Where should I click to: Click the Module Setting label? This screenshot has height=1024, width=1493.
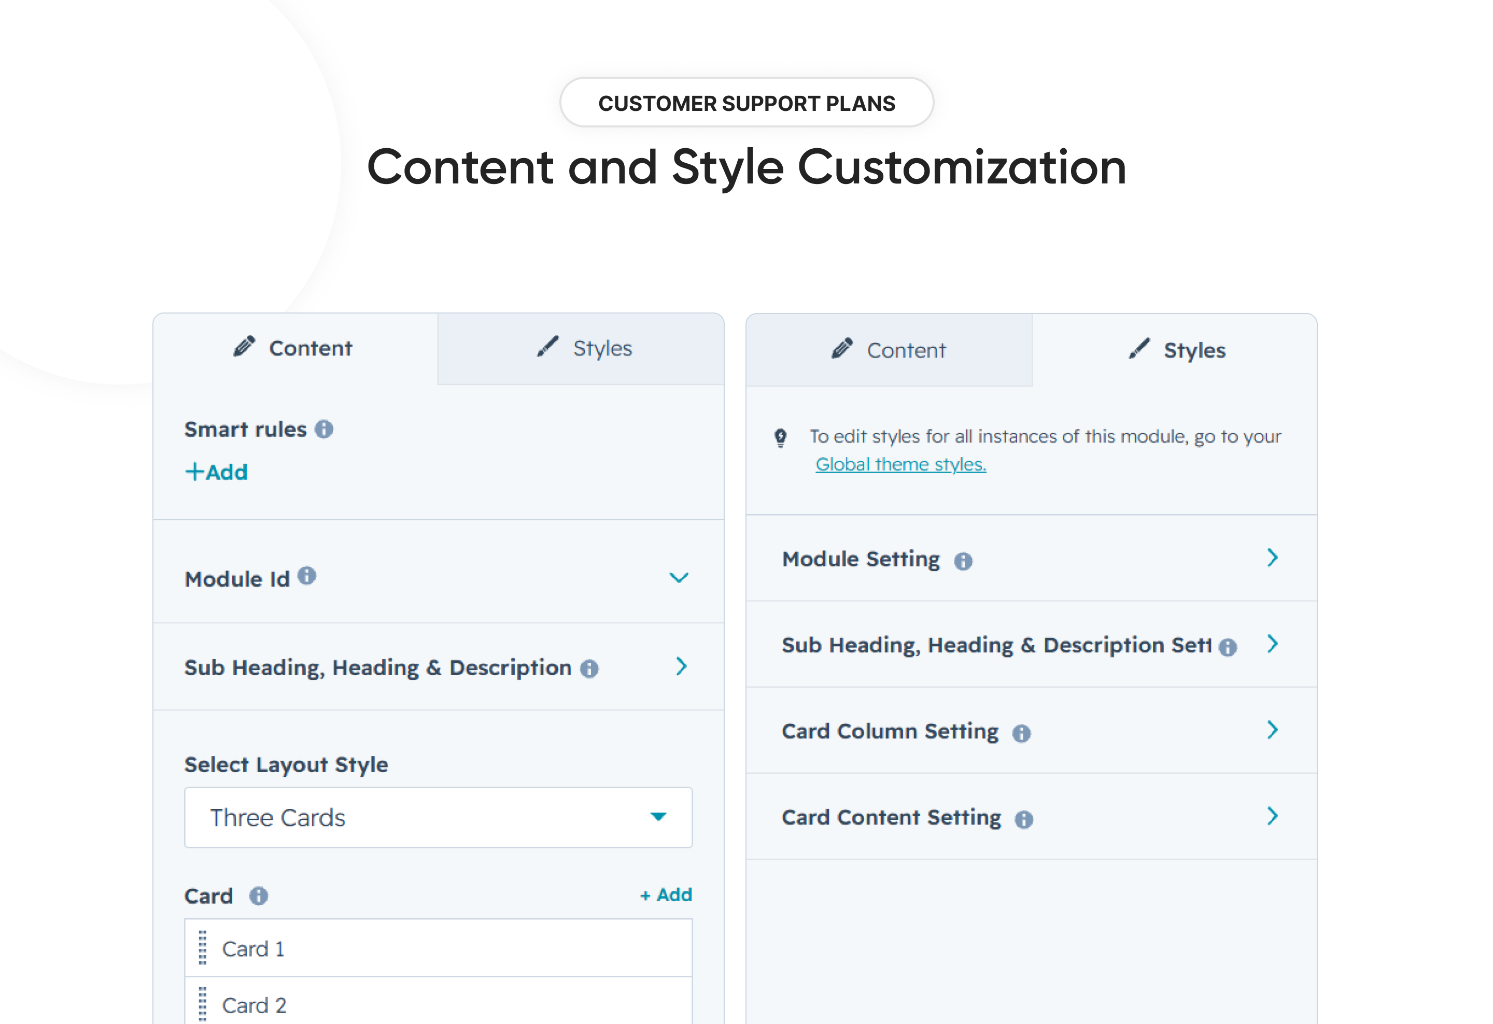click(x=861, y=559)
